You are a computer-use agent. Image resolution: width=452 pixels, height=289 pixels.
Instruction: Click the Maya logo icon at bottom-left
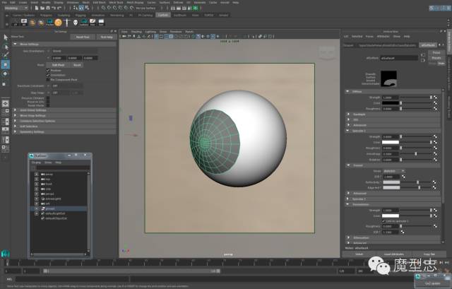pos(5,254)
